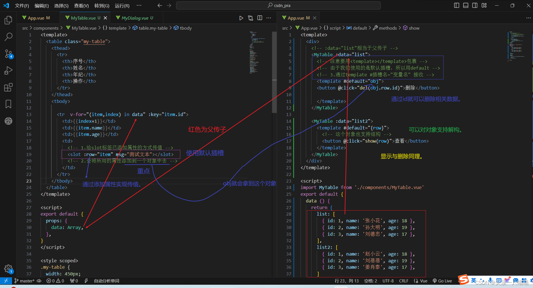Click the left editor vertical scrollbar thumb
533x288 pixels.
274,72
